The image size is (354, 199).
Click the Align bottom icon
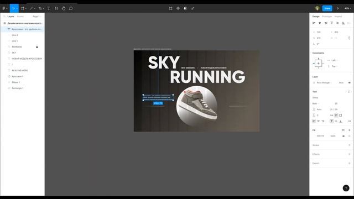click(343, 23)
